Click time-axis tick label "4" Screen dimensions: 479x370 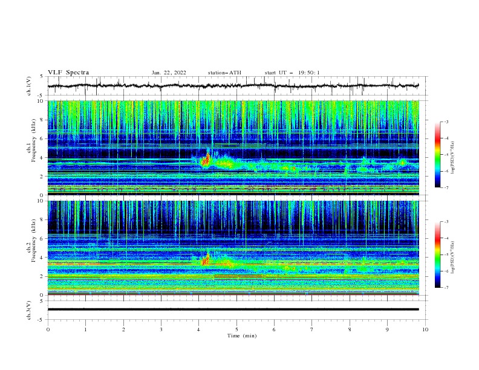(199, 329)
